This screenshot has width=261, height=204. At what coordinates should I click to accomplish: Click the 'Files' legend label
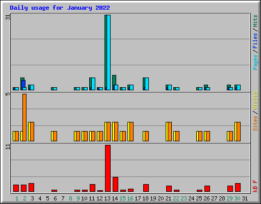255,41
